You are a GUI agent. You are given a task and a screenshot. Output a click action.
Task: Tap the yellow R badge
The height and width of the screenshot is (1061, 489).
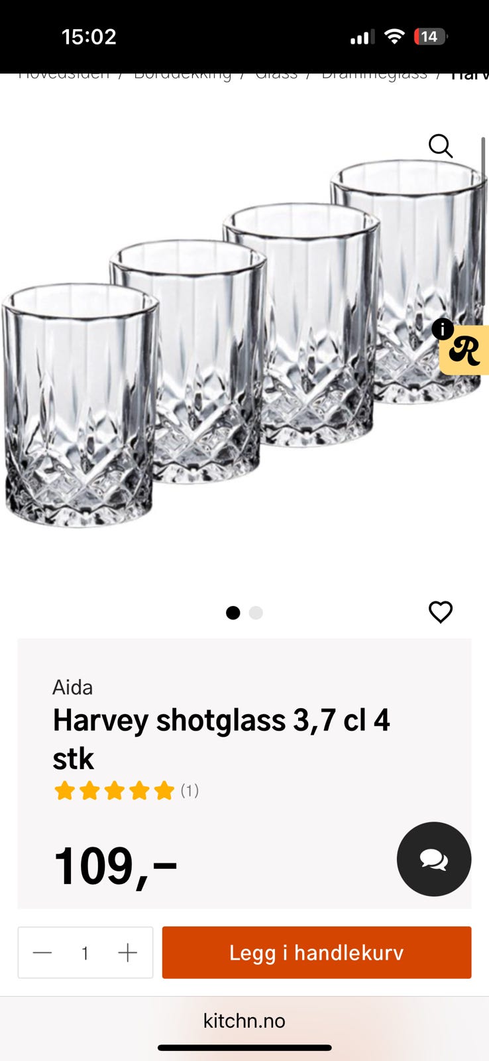click(465, 351)
